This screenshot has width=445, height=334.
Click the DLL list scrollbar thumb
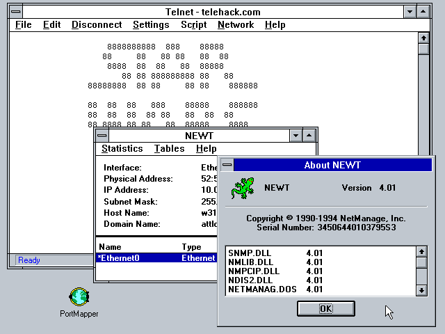tap(421, 262)
